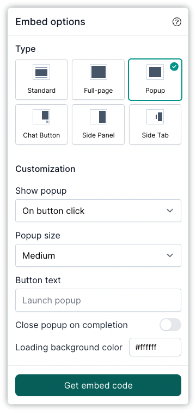This screenshot has width=196, height=412.
Task: Open the help question mark icon
Action: tap(177, 22)
